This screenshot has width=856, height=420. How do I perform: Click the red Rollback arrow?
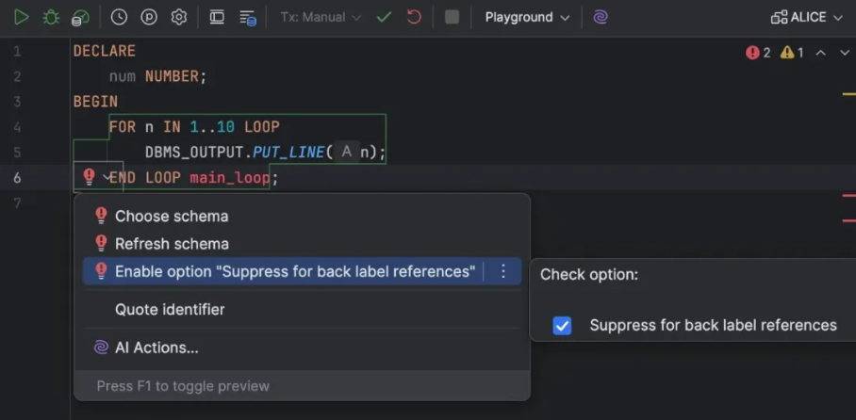(x=414, y=17)
